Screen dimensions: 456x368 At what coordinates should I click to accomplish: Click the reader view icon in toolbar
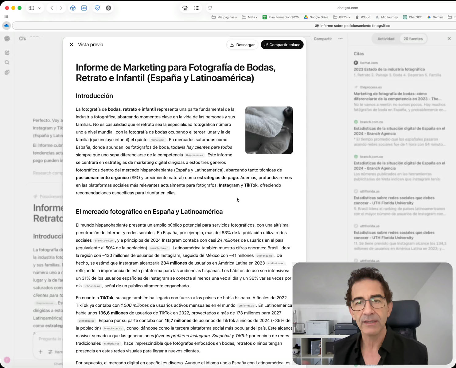tap(210, 8)
